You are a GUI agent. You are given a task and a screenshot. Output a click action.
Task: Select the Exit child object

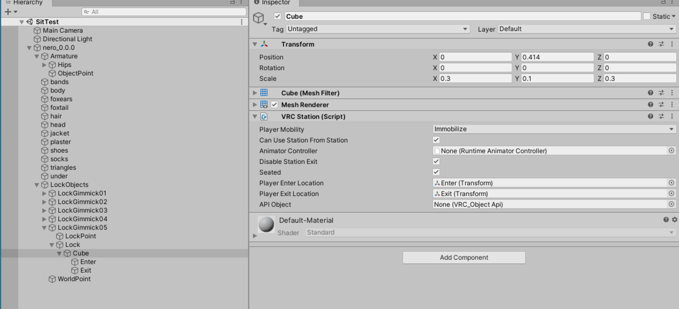(85, 271)
